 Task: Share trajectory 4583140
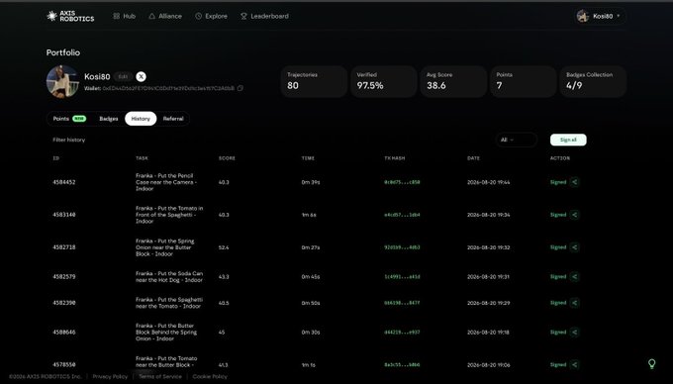coord(575,215)
